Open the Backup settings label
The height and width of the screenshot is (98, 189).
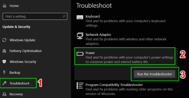coord(15,73)
